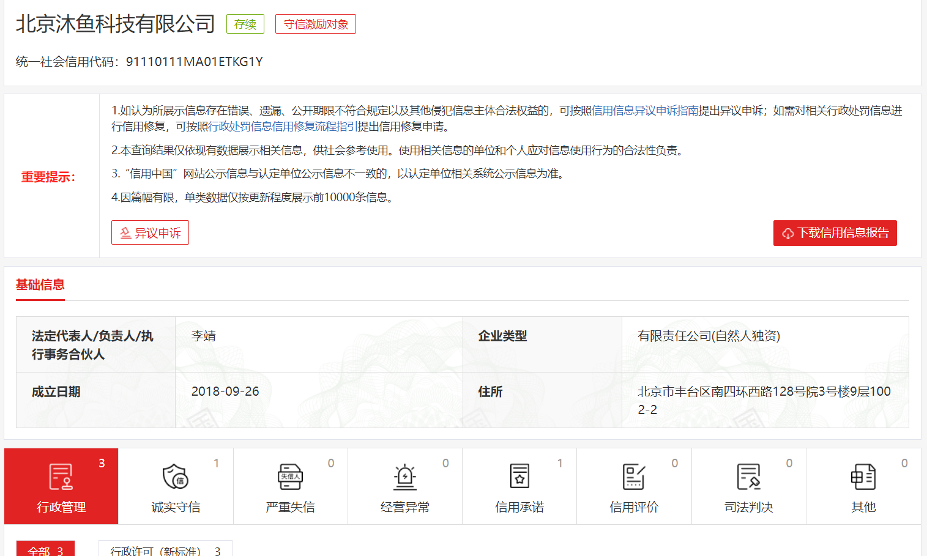Select the 基础信息 section tab
Viewport: 927px width, 556px height.
pos(40,284)
